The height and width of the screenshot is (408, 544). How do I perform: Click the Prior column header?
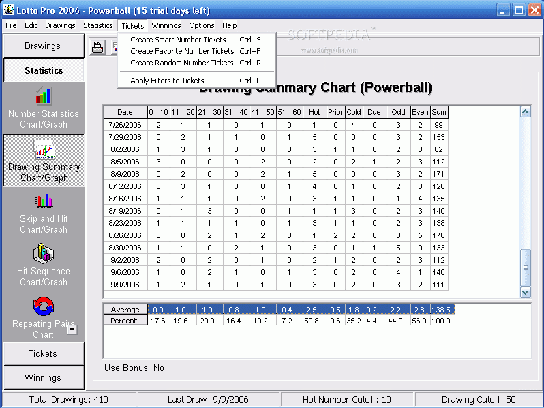(x=336, y=112)
